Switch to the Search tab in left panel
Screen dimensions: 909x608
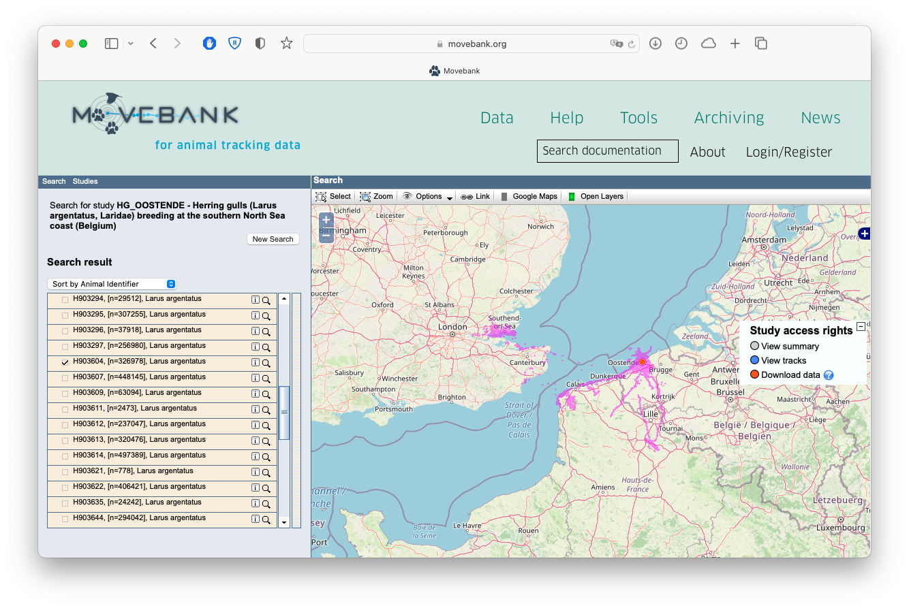54,181
